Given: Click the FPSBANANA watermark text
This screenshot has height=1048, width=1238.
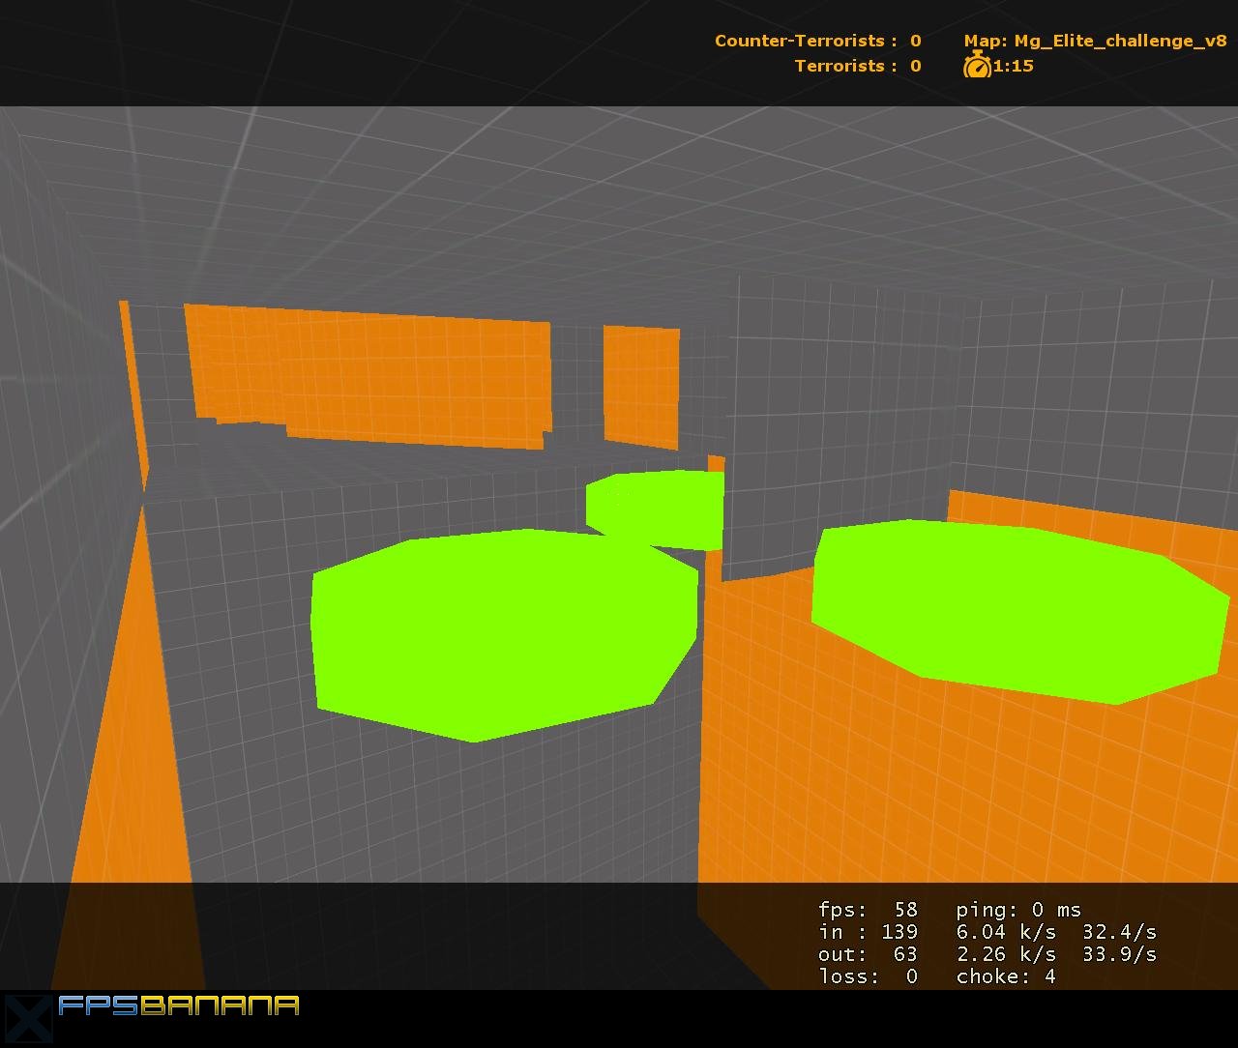Looking at the screenshot, I should [x=179, y=1006].
